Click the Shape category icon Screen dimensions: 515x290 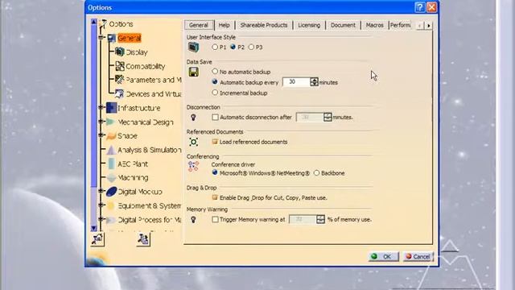click(x=111, y=136)
